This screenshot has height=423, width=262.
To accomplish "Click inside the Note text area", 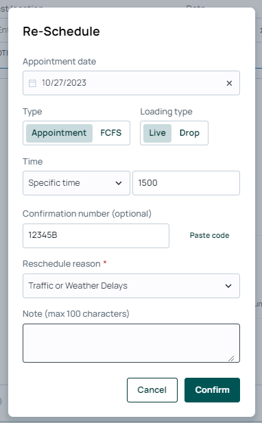I will pos(131,343).
